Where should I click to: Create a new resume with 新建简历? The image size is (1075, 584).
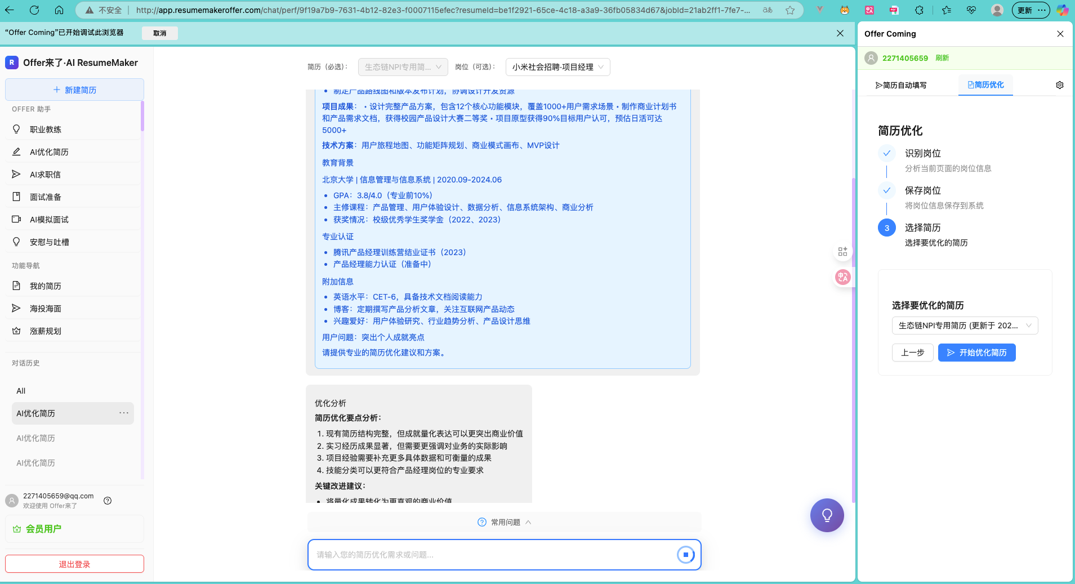point(74,90)
